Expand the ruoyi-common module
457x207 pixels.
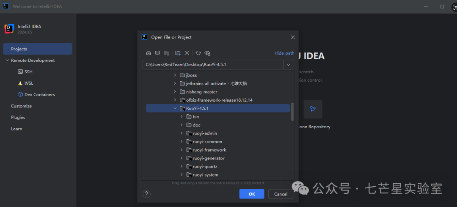pos(182,141)
